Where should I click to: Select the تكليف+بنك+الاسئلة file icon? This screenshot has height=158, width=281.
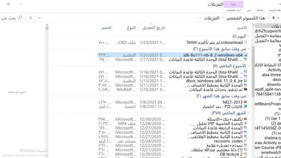click(x=245, y=119)
